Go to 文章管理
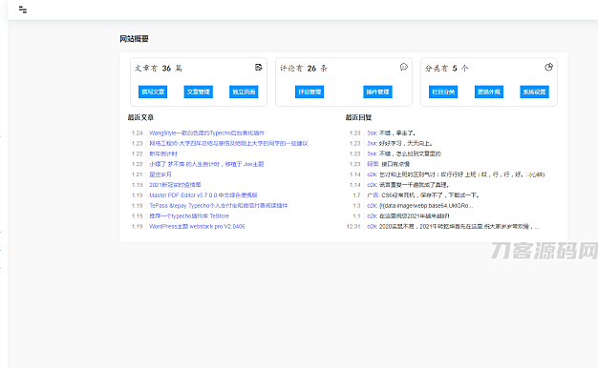Viewport: 598px width, 368px height. [199, 92]
